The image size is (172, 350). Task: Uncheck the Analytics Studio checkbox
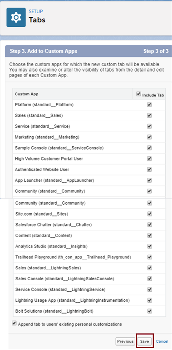point(150,246)
